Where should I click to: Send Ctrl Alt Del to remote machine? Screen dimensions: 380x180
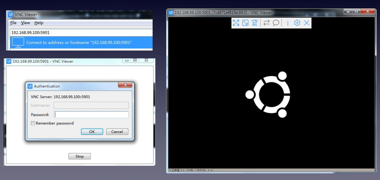pos(255,23)
